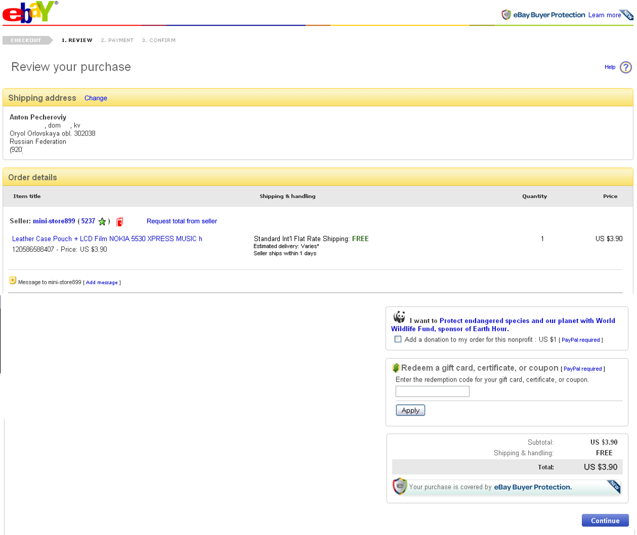Click the 5237 feedback score link
Image resolution: width=637 pixels, height=535 pixels.
point(88,221)
